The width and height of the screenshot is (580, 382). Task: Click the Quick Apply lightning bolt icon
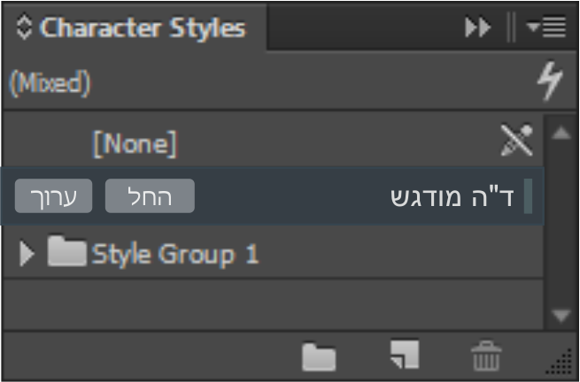click(550, 84)
